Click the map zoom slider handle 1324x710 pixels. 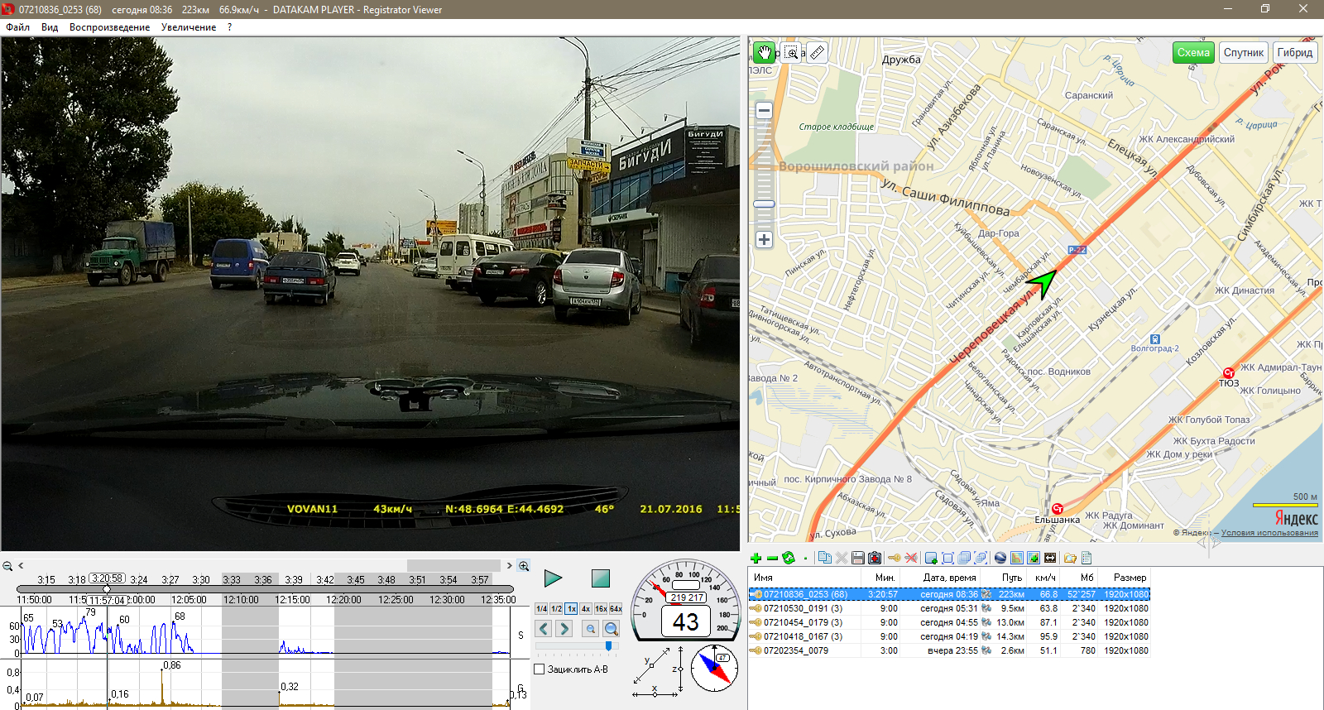pyautogui.click(x=764, y=204)
